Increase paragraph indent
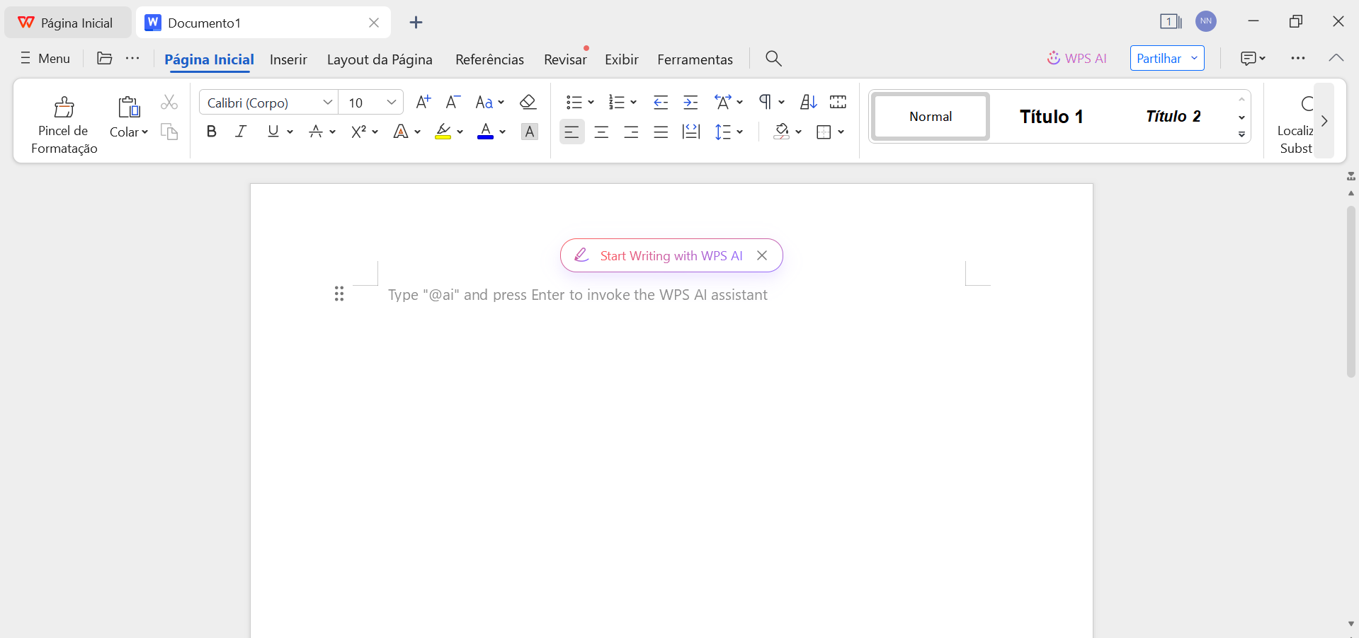 690,103
